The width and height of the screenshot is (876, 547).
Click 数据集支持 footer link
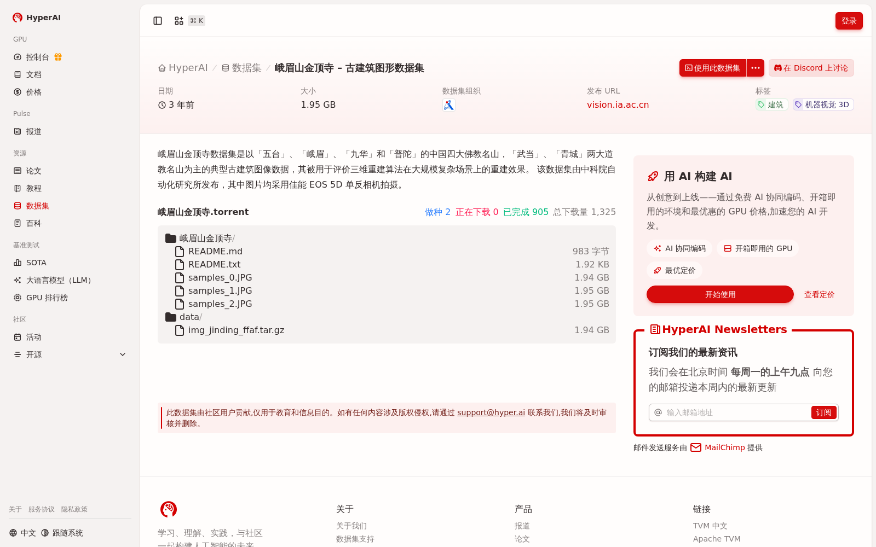tap(355, 539)
